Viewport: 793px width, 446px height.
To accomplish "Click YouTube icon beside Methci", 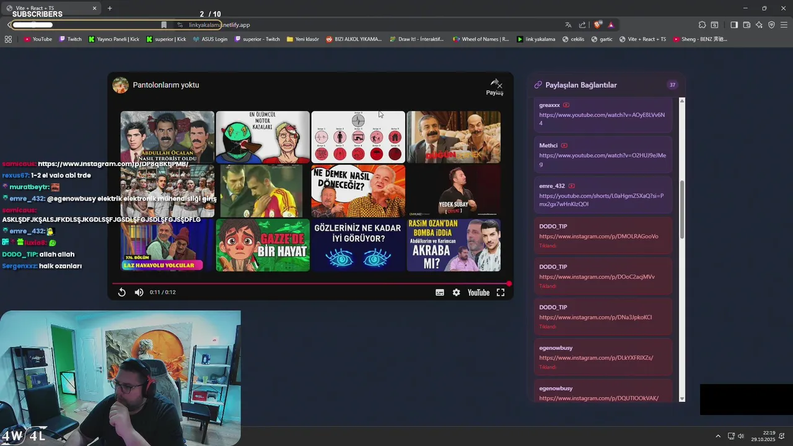I will pyautogui.click(x=564, y=146).
